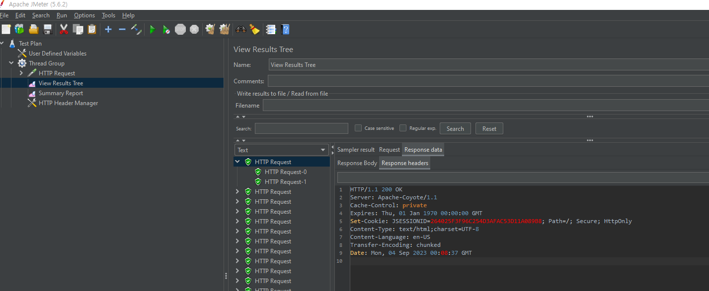Select User Defined Variables in tree
This screenshot has height=291, width=709.
[58, 54]
